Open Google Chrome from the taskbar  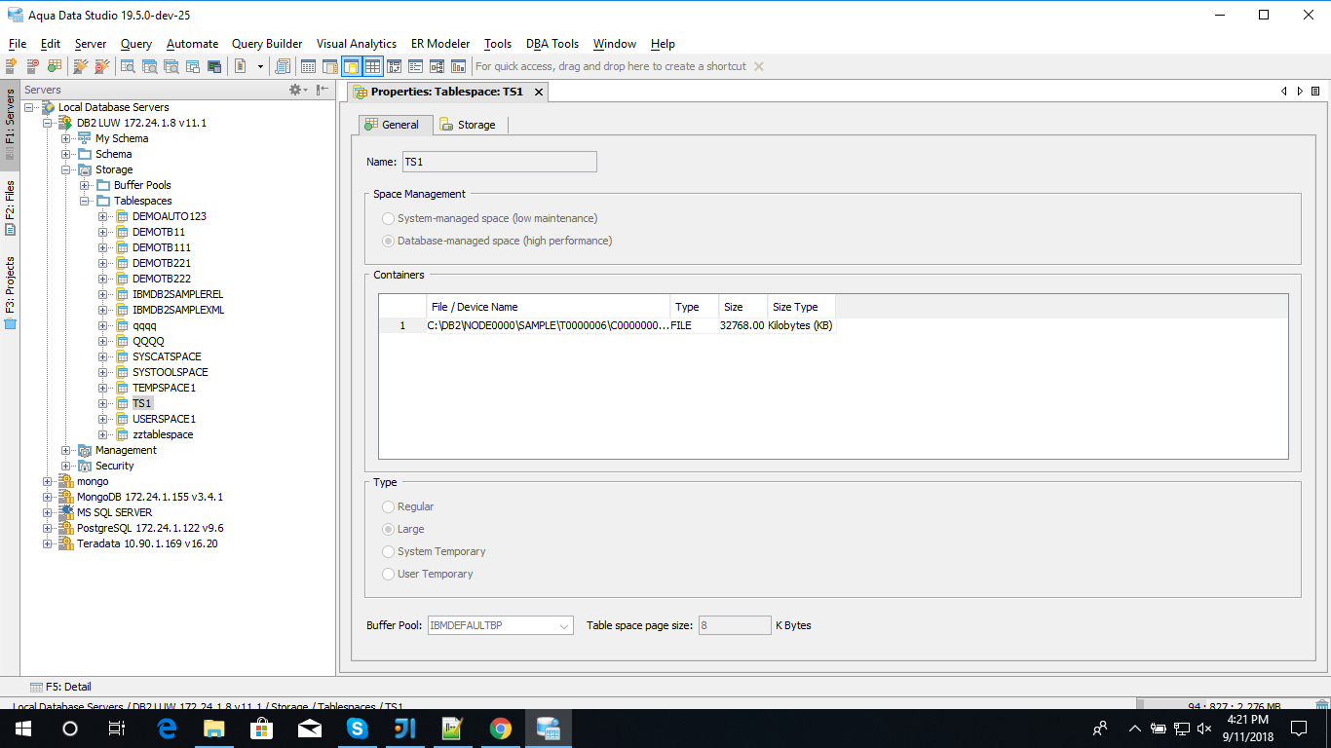pyautogui.click(x=500, y=729)
